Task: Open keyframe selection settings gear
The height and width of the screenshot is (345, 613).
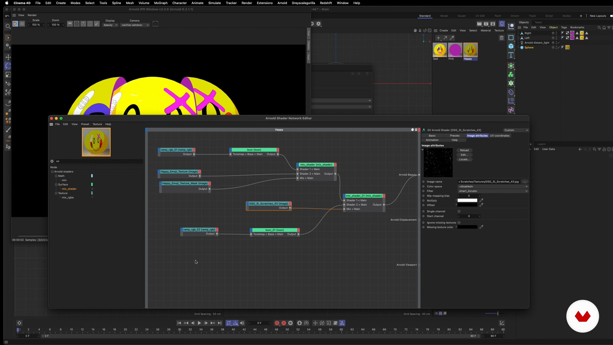Action: [290, 323]
